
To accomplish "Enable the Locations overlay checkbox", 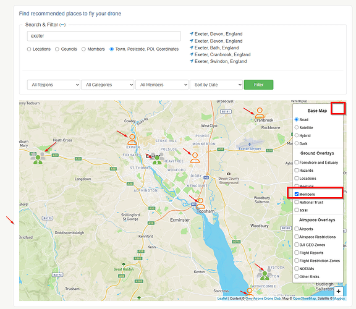I will (296, 178).
